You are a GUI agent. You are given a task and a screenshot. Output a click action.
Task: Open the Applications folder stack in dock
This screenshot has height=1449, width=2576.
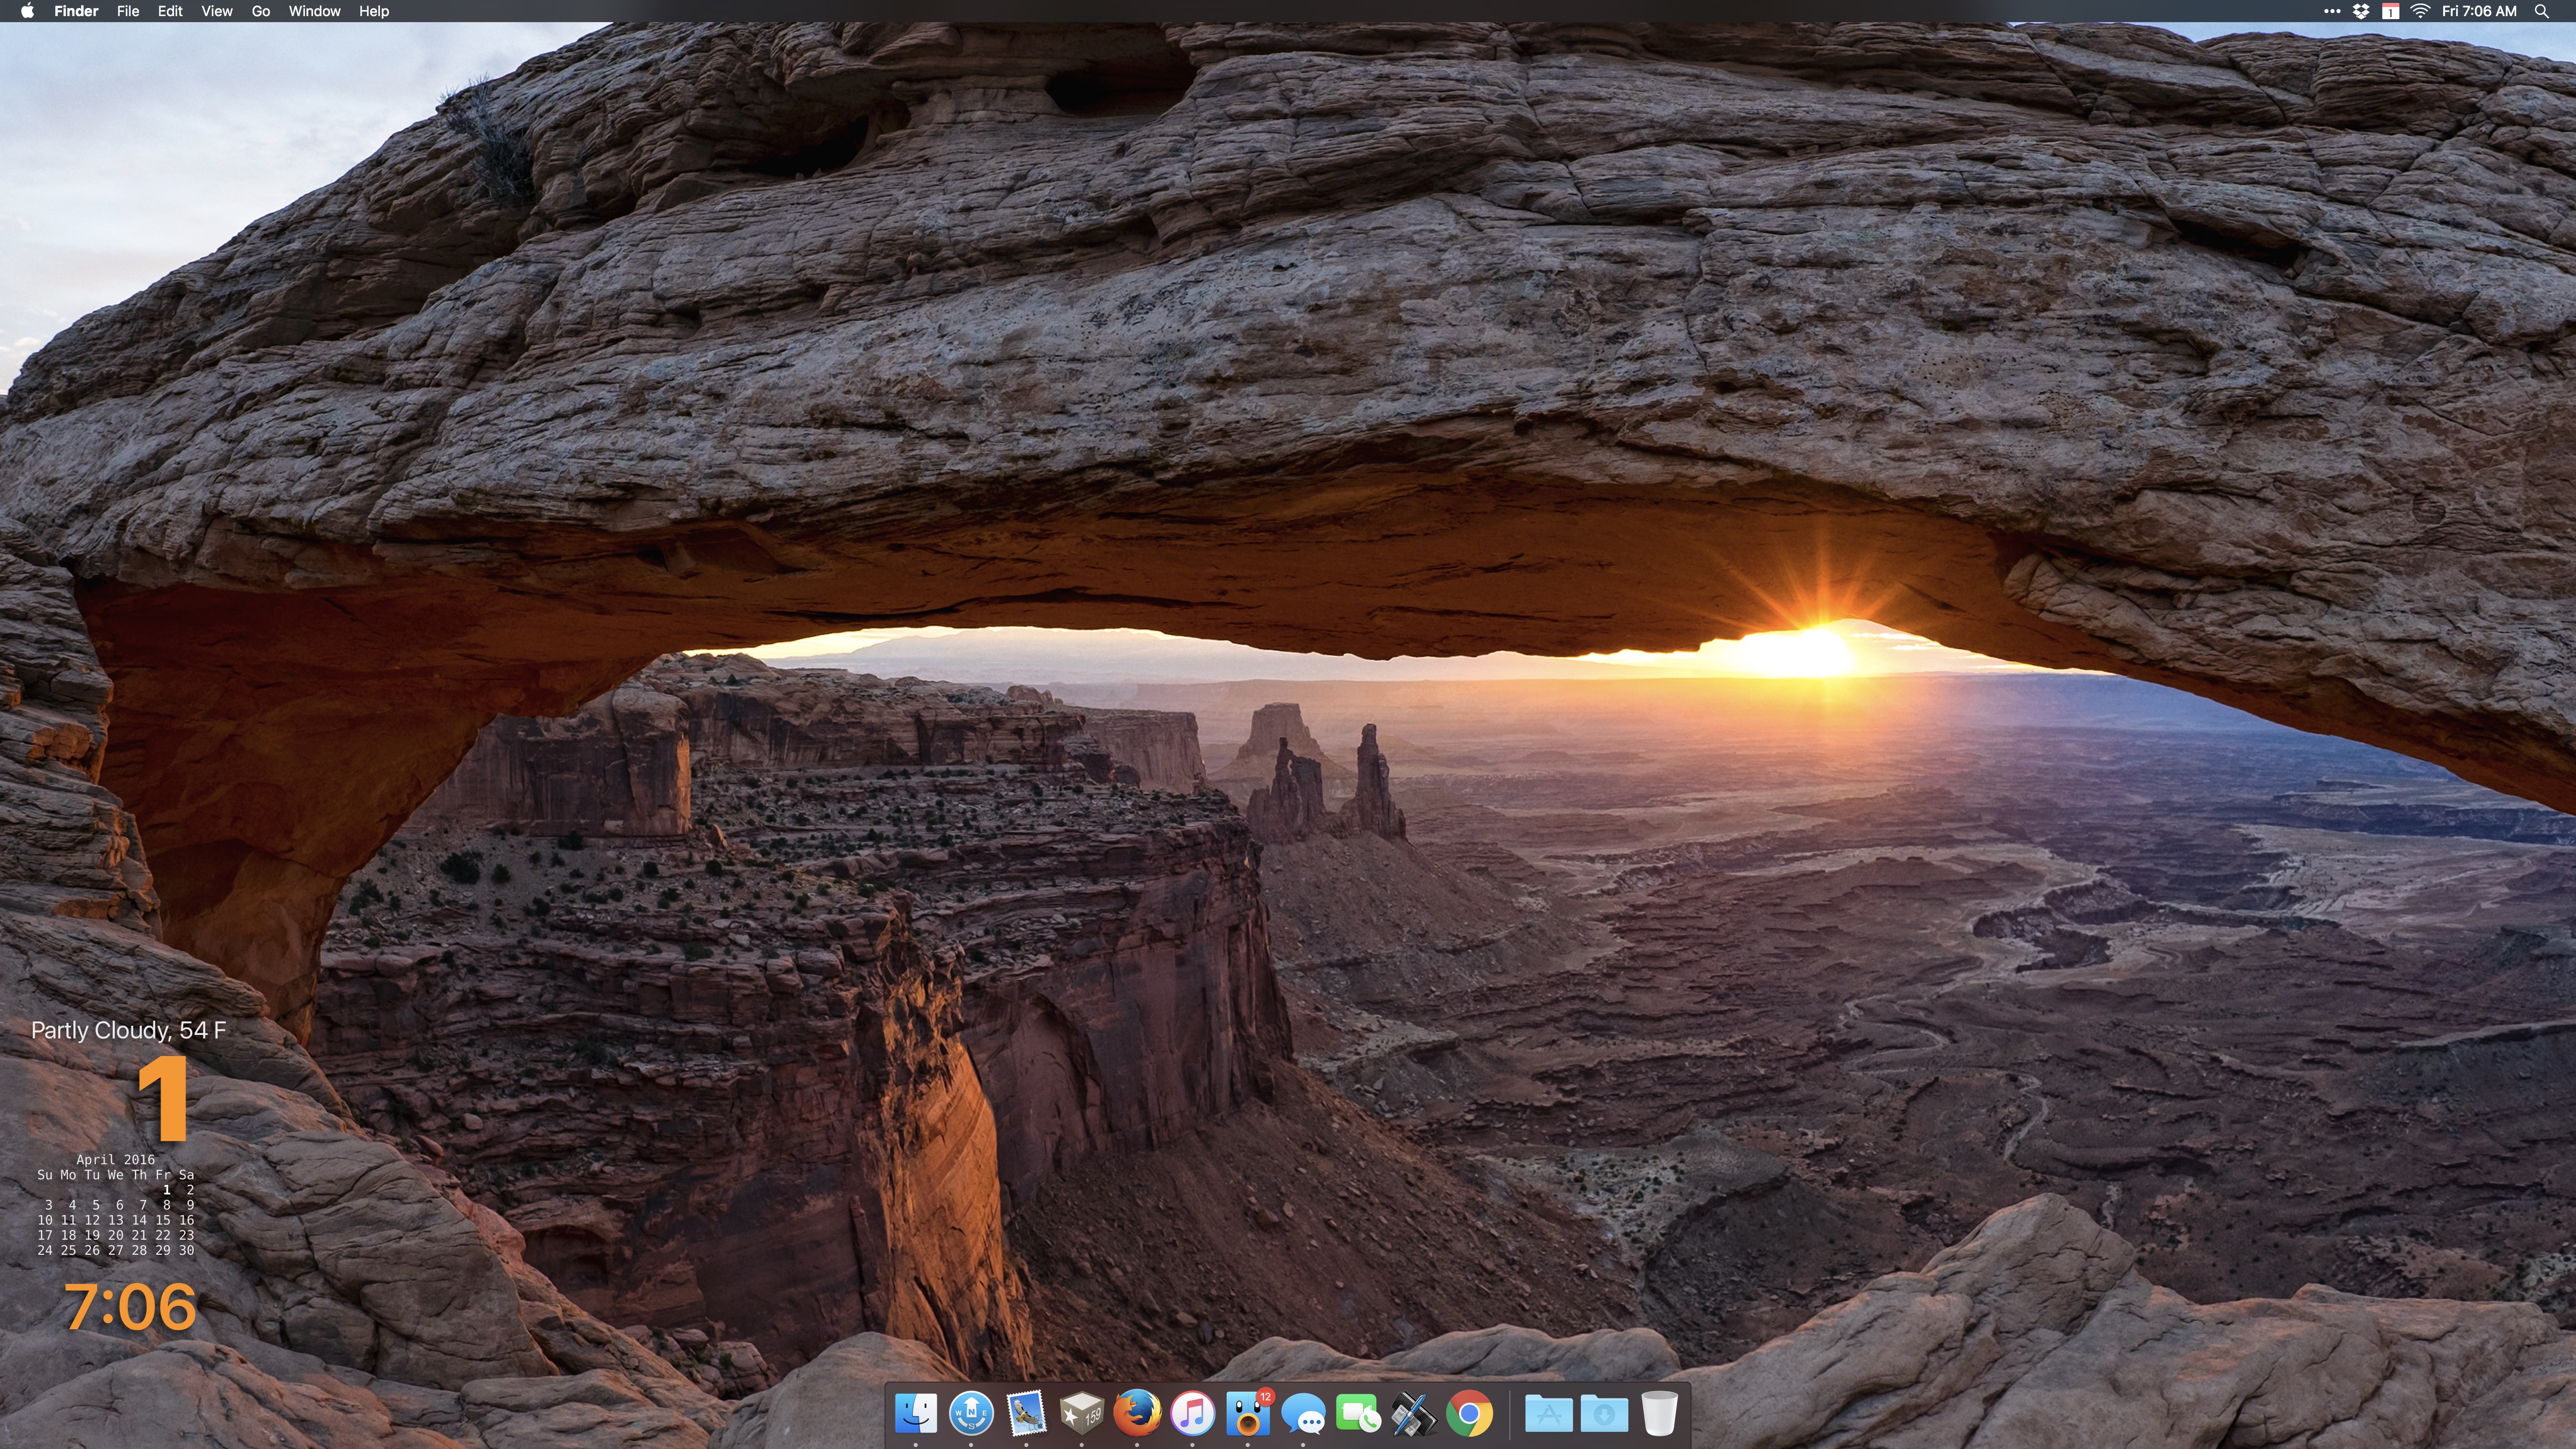pos(1548,1413)
